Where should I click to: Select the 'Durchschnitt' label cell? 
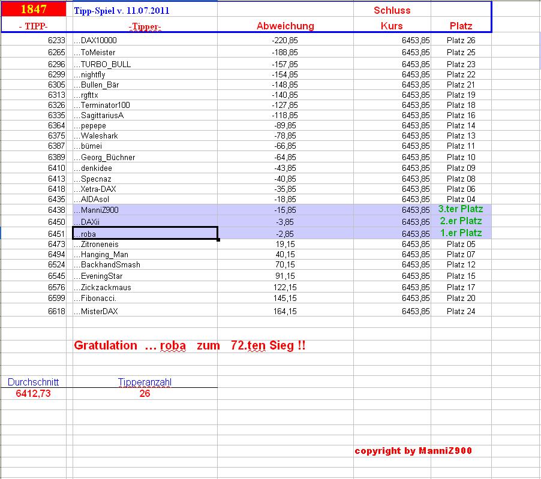coord(33,382)
